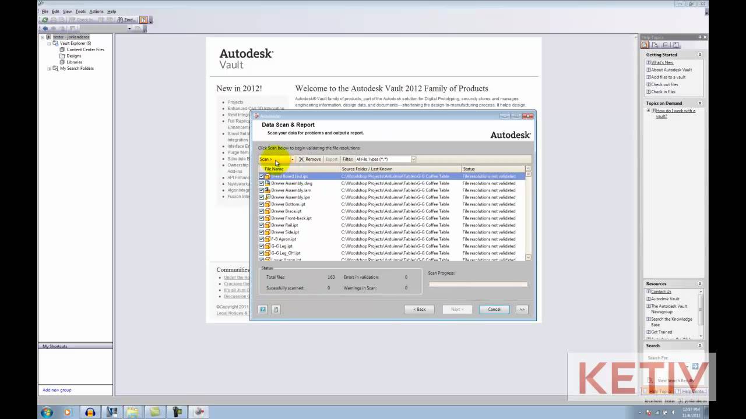746x419 pixels.
Task: Uncheck the Drawer Bottom.ipt checkbox
Action: tap(262, 204)
